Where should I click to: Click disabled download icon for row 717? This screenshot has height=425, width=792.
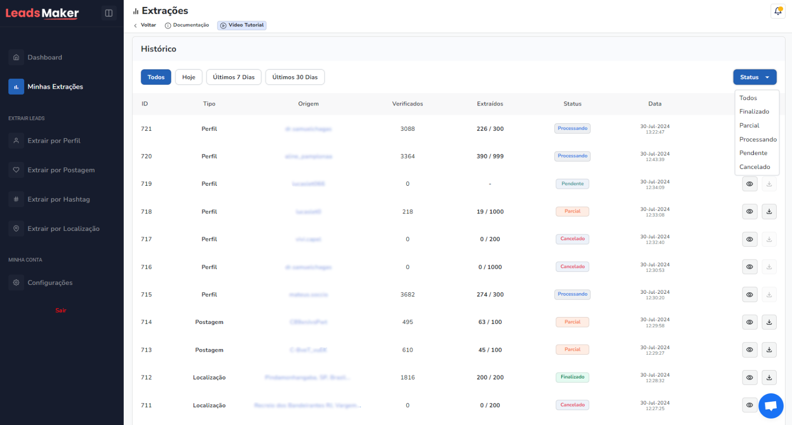(x=769, y=239)
